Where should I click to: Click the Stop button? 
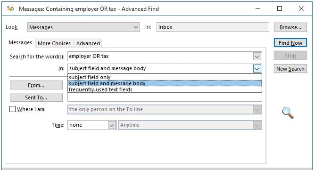[x=290, y=56]
